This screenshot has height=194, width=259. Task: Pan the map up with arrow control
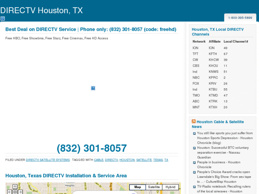(15, 187)
